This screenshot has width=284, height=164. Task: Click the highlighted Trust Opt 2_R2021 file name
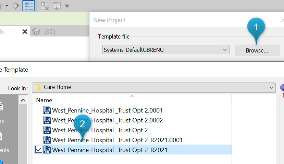click(110, 149)
